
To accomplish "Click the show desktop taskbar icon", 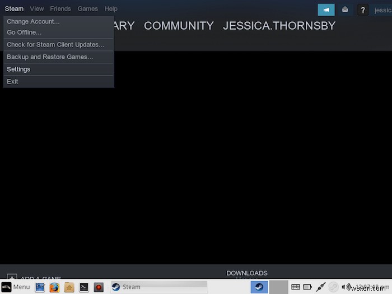I will 40,287.
